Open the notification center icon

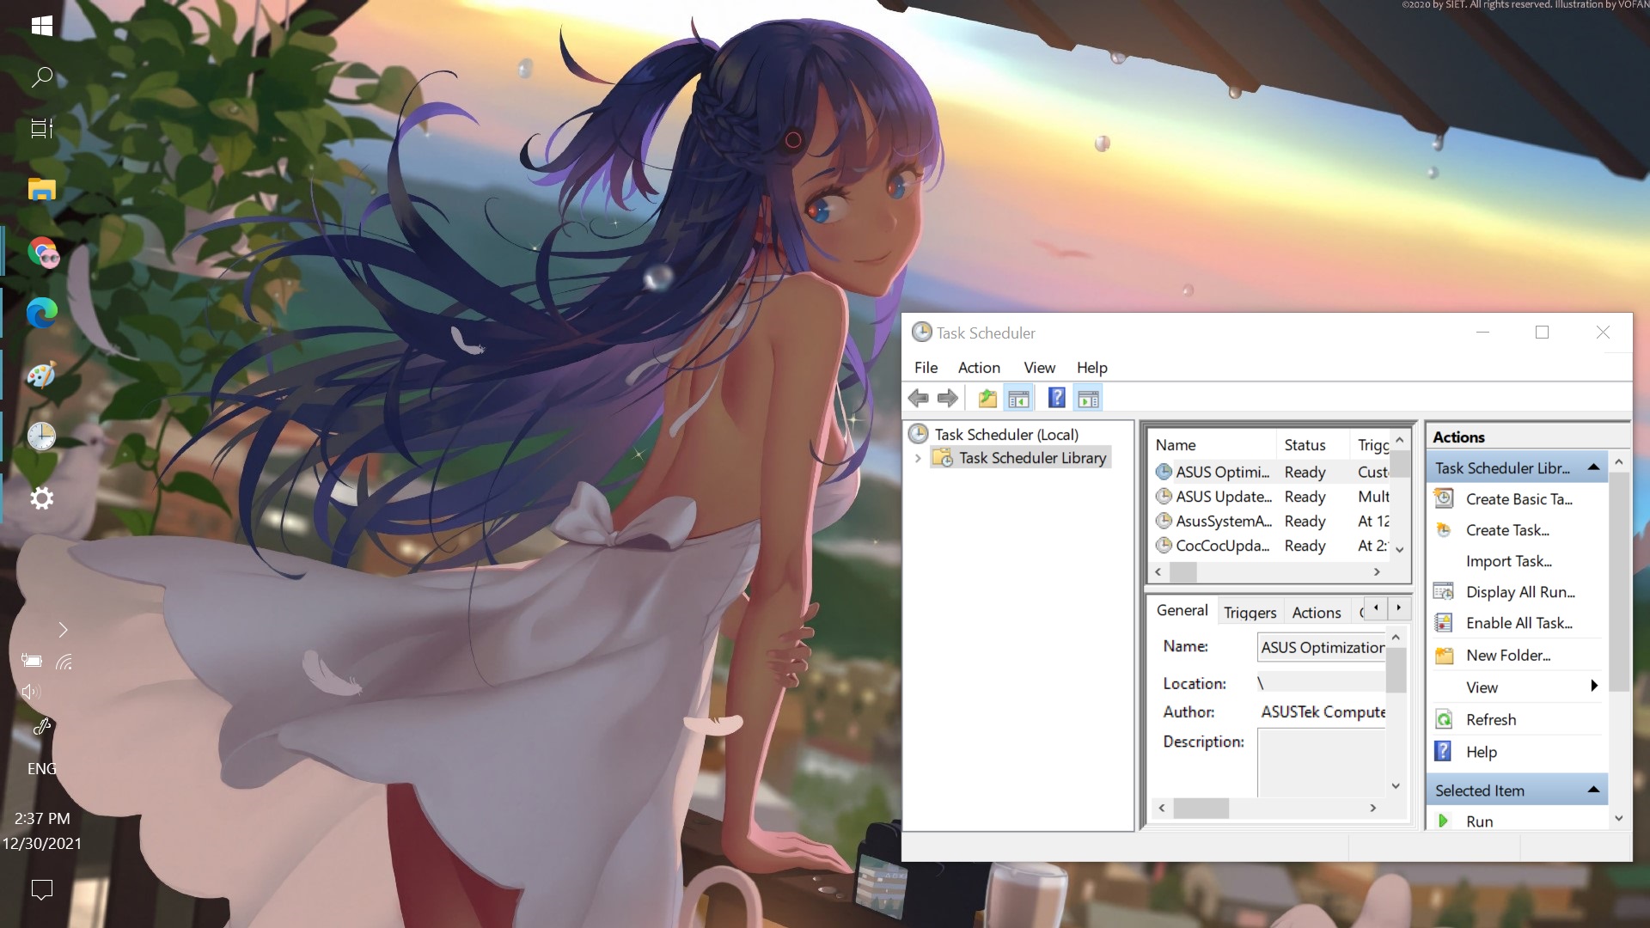pos(41,889)
